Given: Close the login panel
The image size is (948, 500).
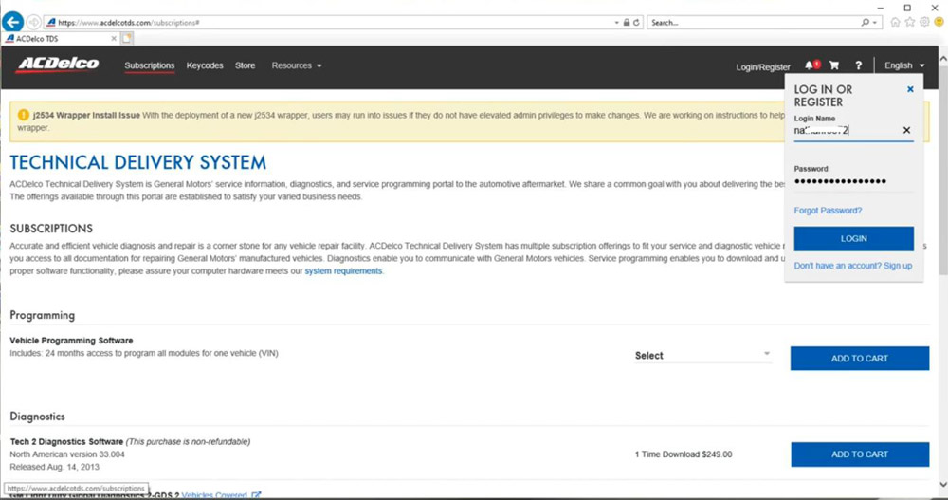Looking at the screenshot, I should tap(910, 89).
